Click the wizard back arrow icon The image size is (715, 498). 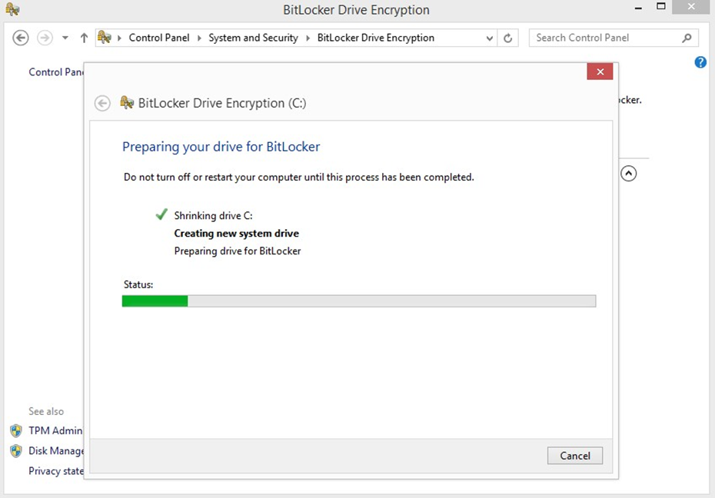point(102,104)
